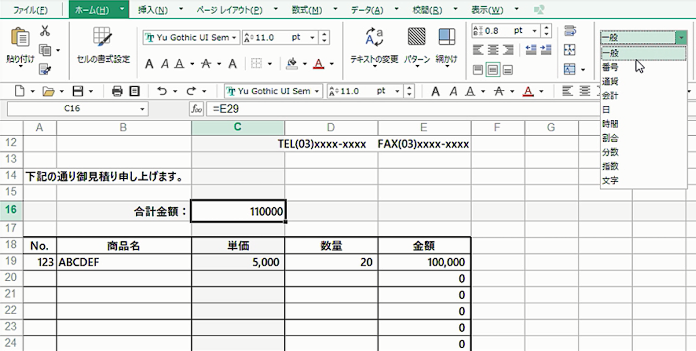Toggle middle vertical alignment button
The width and height of the screenshot is (696, 351).
coord(493,70)
